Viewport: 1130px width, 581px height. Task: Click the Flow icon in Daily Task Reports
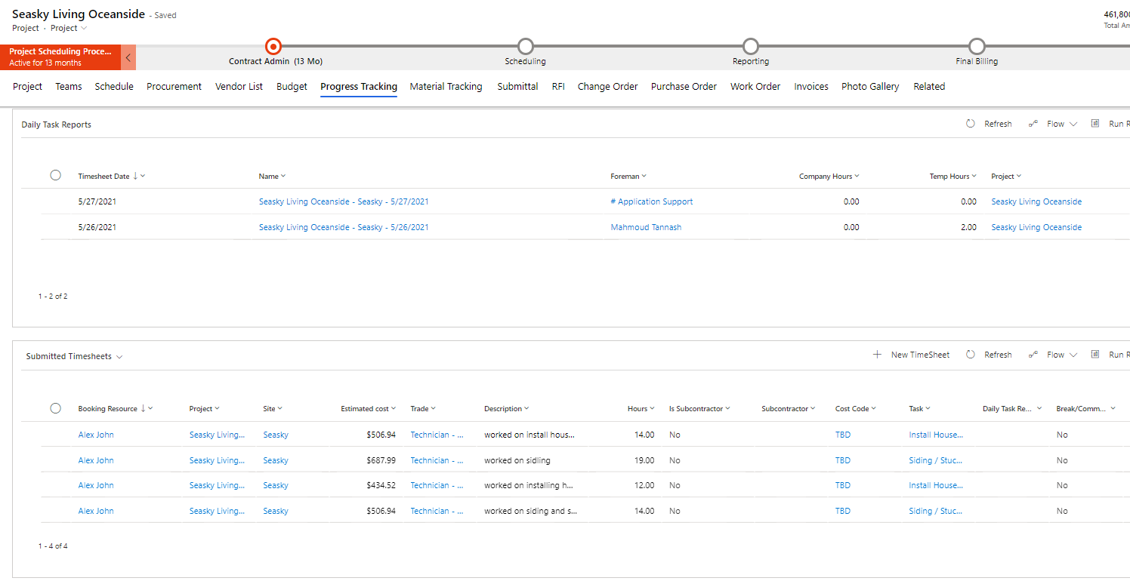coord(1033,124)
